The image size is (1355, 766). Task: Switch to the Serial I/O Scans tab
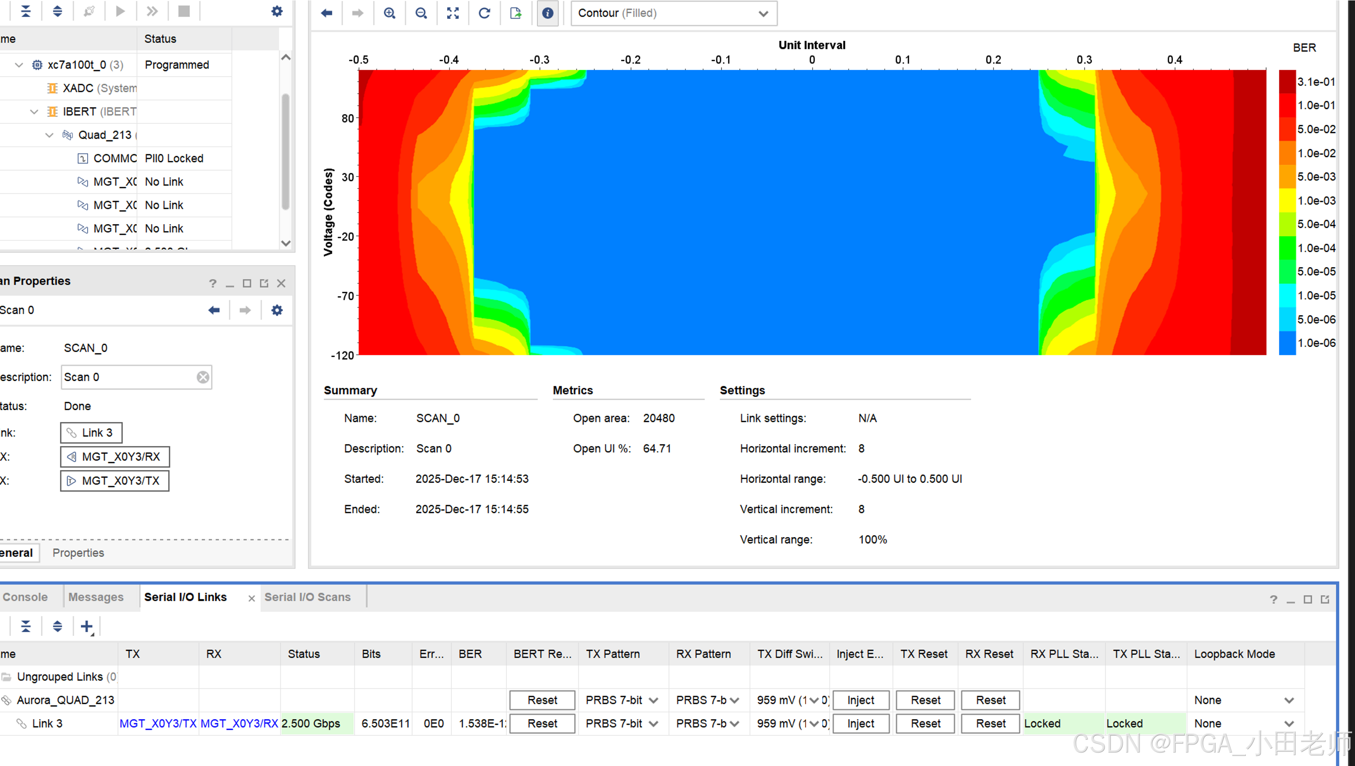[x=307, y=597]
